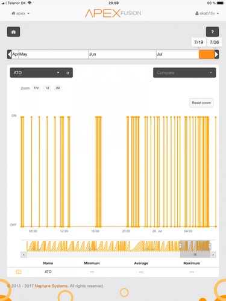This screenshot has width=226, height=301.
Task: Click the Neptune Systems footer link
Action: (51, 286)
